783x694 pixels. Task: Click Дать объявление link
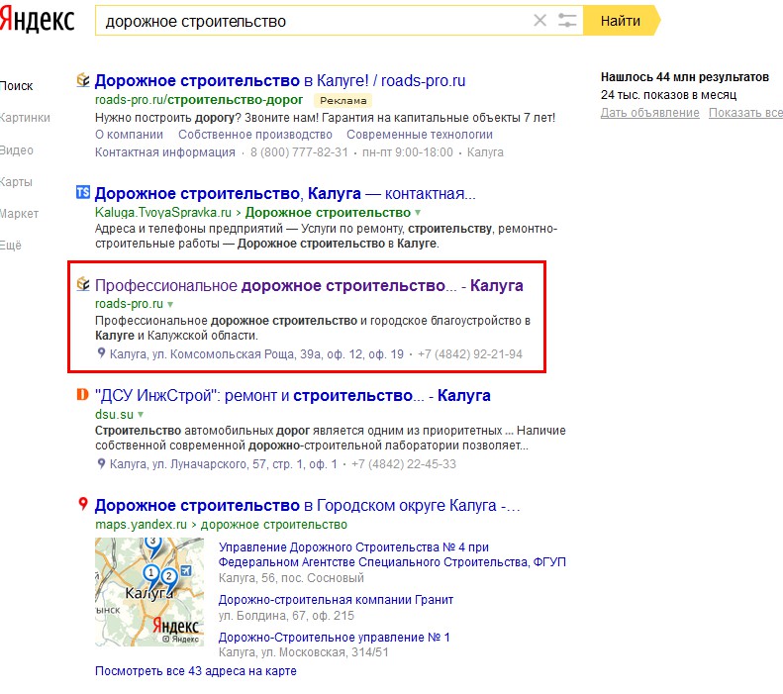click(x=650, y=113)
